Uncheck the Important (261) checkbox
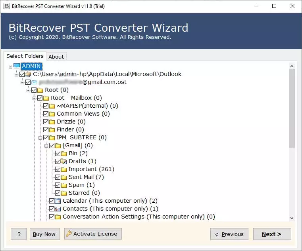This screenshot has height=251, width=302. [x=58, y=169]
